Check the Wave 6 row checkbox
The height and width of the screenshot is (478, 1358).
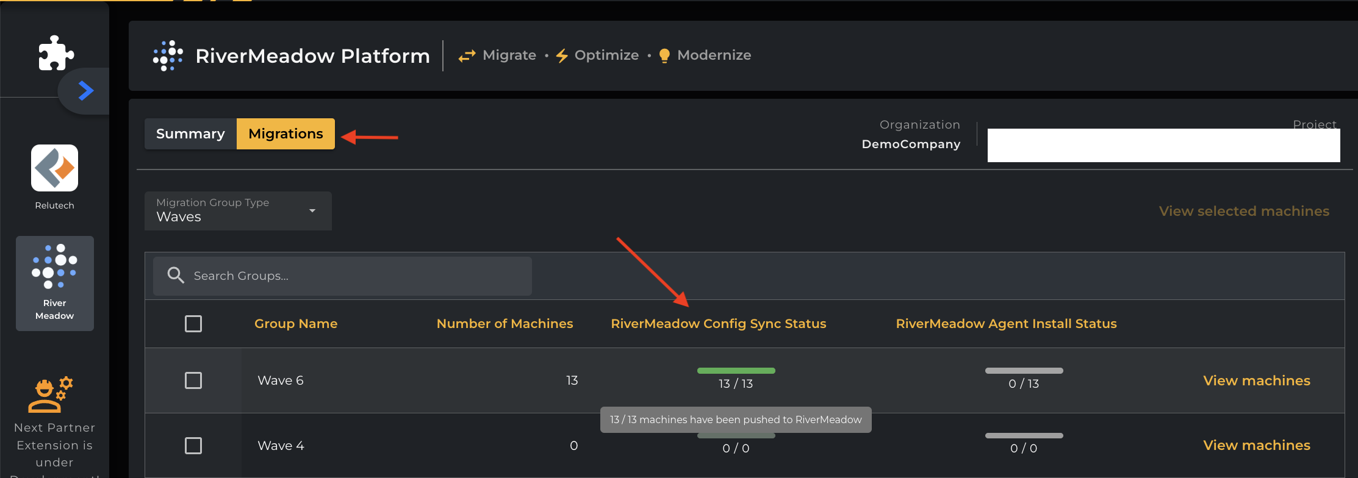(193, 380)
